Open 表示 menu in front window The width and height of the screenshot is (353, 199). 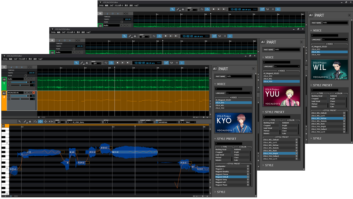[30, 59]
